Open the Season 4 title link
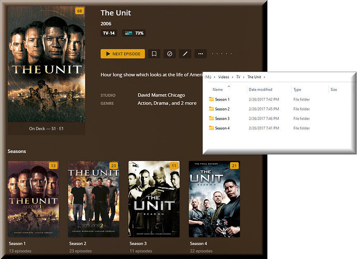The width and height of the screenshot is (357, 259). (x=198, y=244)
